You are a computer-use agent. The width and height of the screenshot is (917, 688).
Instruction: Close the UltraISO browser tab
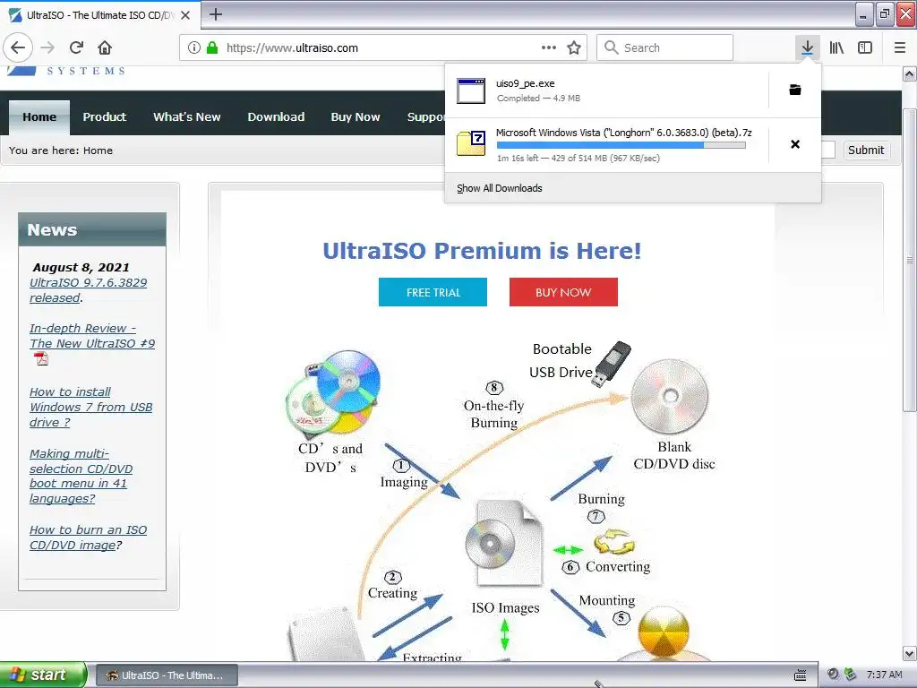pos(185,14)
